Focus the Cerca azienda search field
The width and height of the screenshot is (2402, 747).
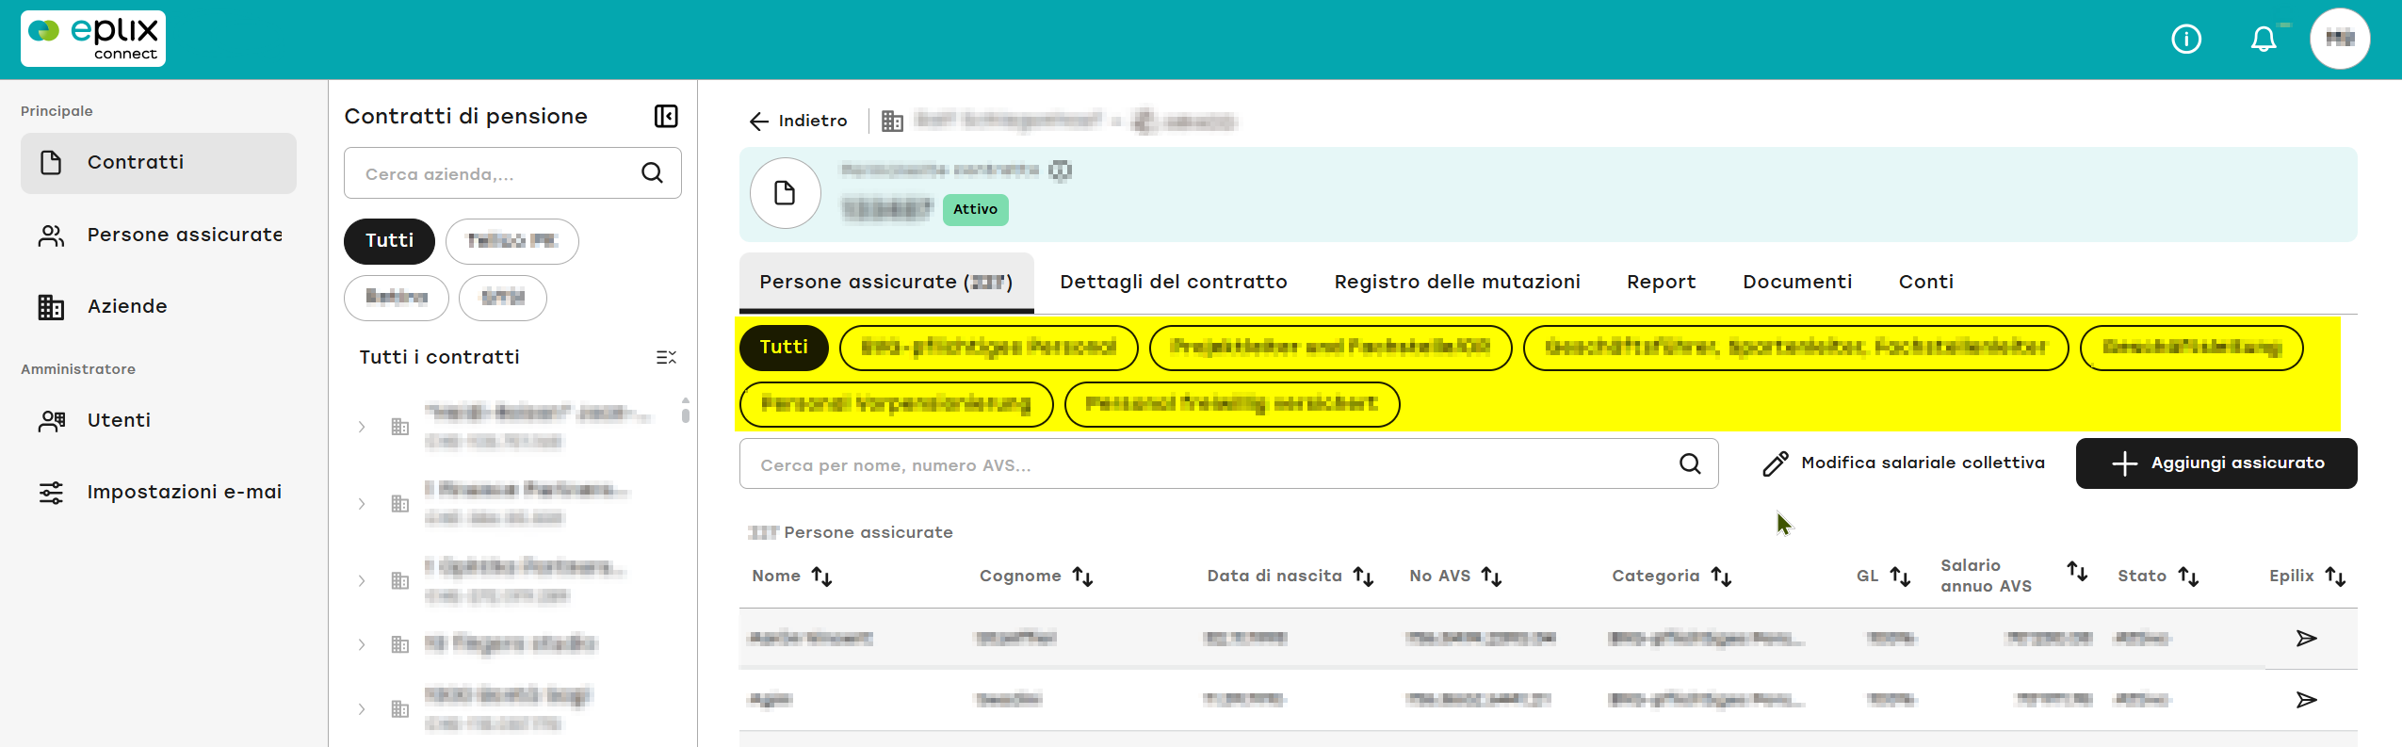[x=512, y=172]
